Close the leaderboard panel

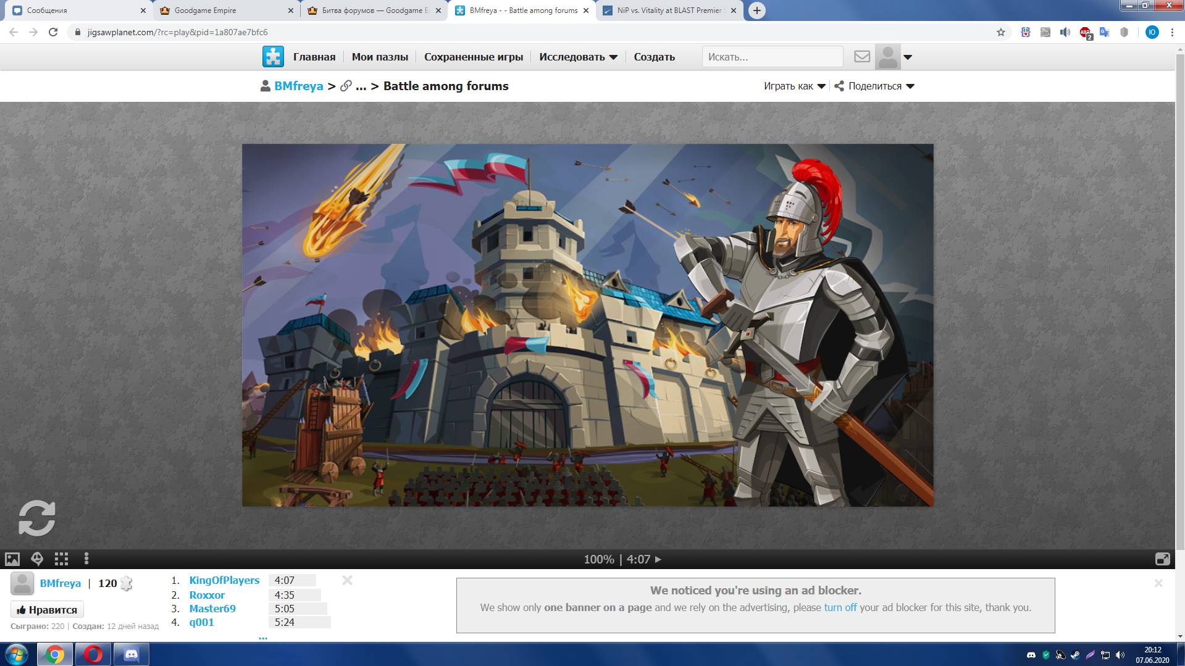pyautogui.click(x=348, y=580)
